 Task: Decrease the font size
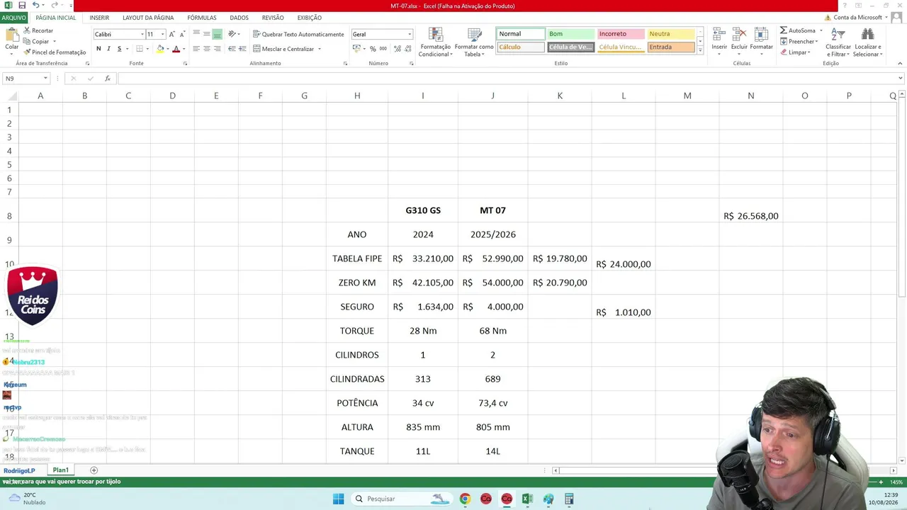coord(182,34)
